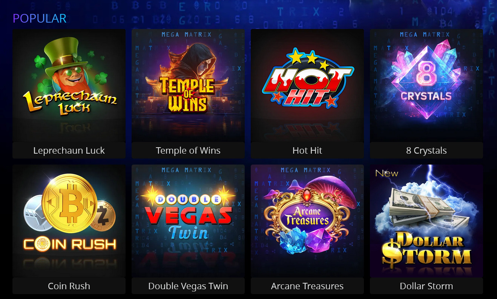Open Double Vegas Twin game artwork

click(188, 221)
